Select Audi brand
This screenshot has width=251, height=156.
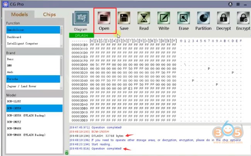click(33, 72)
